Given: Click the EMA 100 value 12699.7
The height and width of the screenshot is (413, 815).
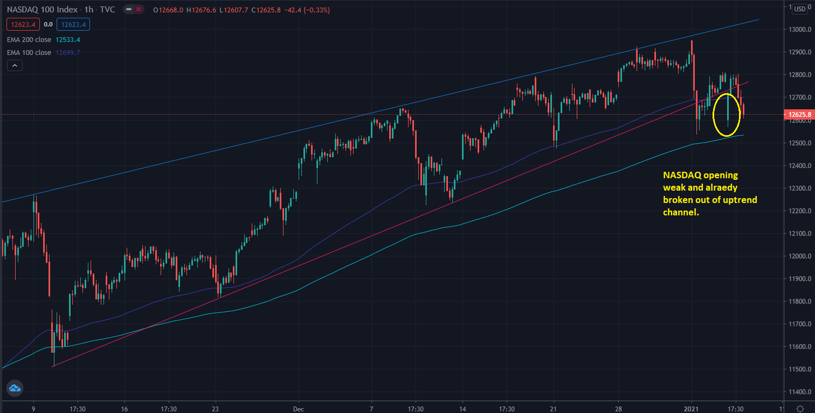Looking at the screenshot, I should point(68,52).
